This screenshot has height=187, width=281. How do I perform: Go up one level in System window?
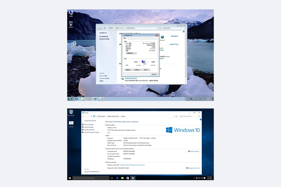pyautogui.click(x=91, y=116)
